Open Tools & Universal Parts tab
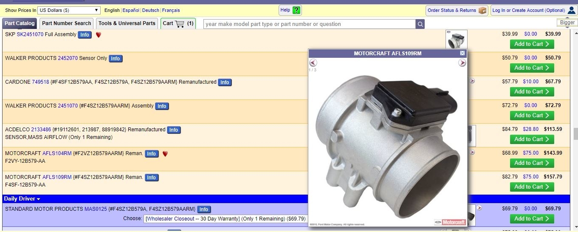The image size is (578, 232). click(x=127, y=24)
